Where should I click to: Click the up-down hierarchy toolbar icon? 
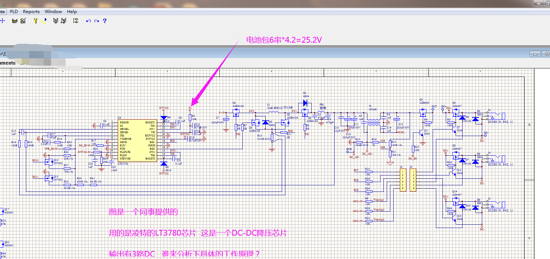tap(75, 21)
